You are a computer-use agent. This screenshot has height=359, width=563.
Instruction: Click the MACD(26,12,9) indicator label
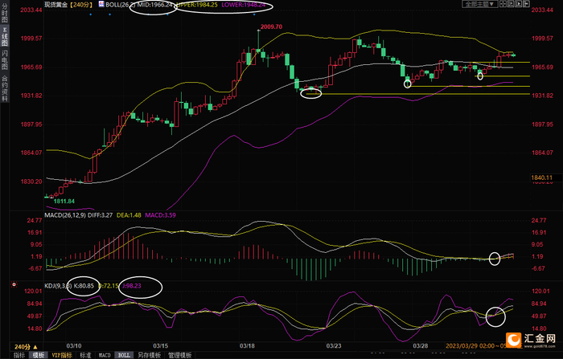(x=65, y=215)
